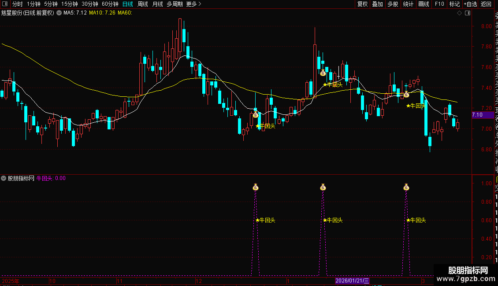Click third ★牛回头 label in sub-chart
The width and height of the screenshot is (498, 286).
(x=416, y=220)
